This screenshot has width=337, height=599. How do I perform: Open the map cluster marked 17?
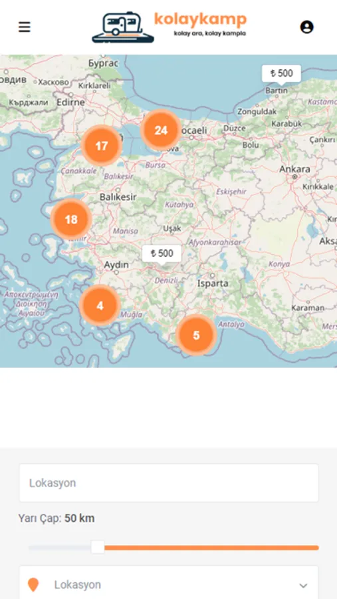pyautogui.click(x=102, y=146)
